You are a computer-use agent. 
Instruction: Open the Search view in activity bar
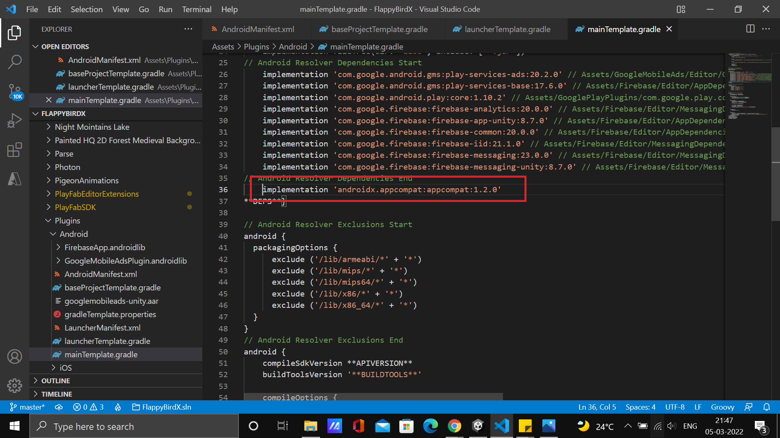[15, 62]
